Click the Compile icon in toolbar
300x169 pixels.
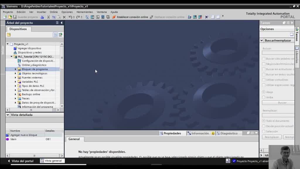(x=87, y=17)
